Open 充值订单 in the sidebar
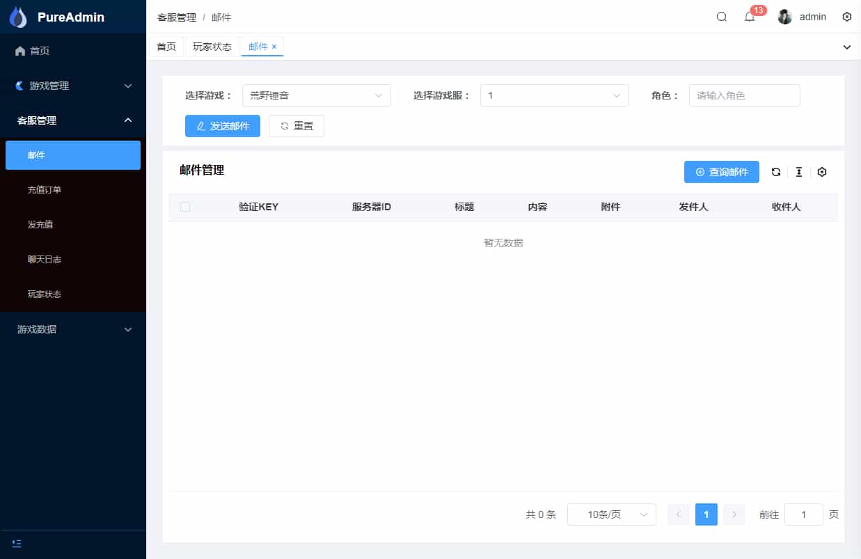This screenshot has height=559, width=861. click(45, 189)
